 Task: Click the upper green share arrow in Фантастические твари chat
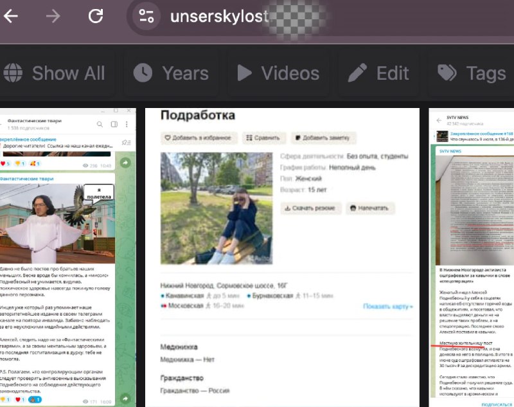coord(125,163)
